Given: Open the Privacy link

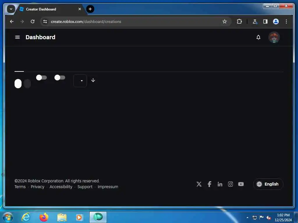Looking at the screenshot, I should click(x=38, y=187).
